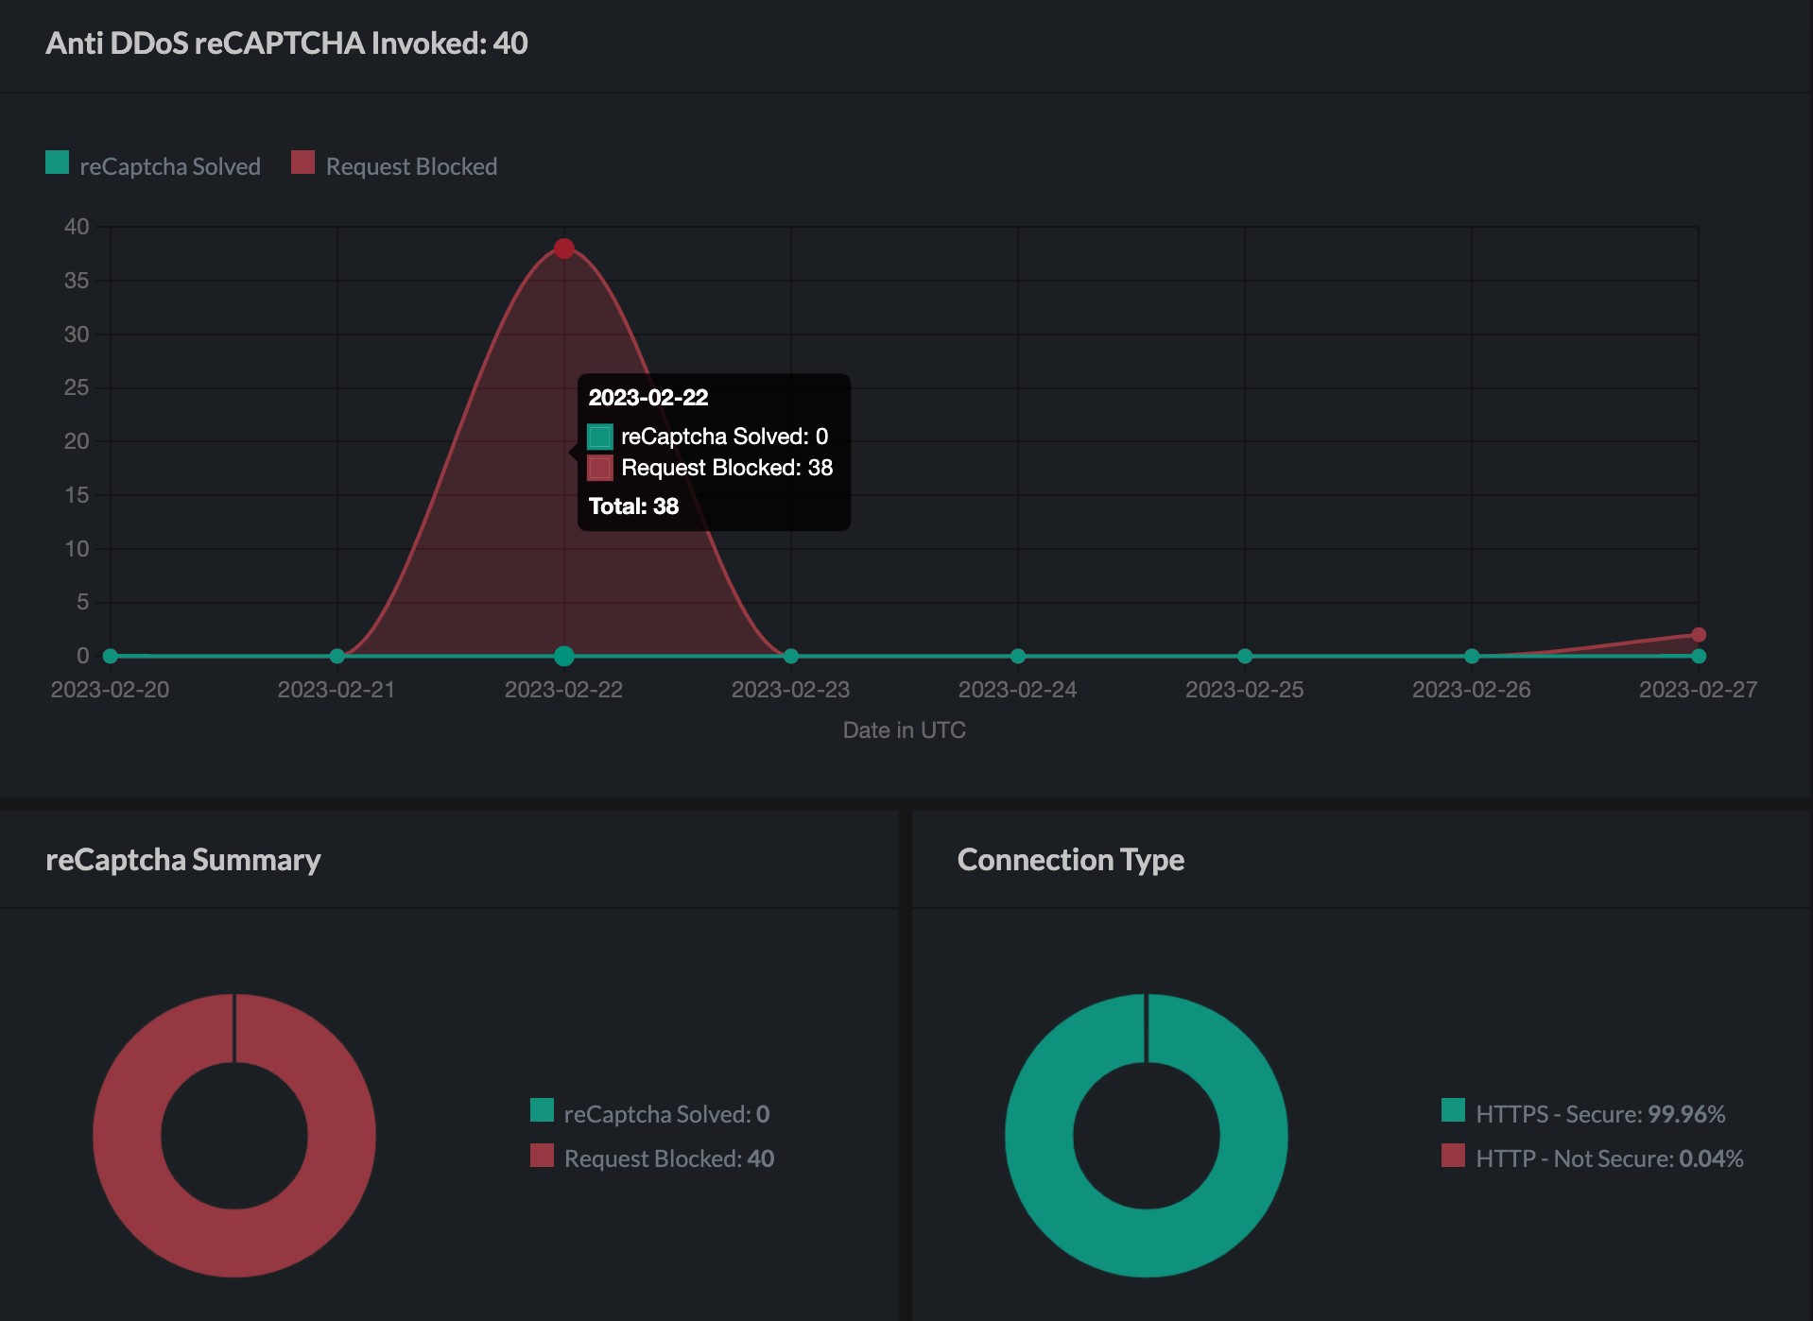Select the teal data point on 2023-02-20
The height and width of the screenshot is (1321, 1813).
tap(111, 656)
